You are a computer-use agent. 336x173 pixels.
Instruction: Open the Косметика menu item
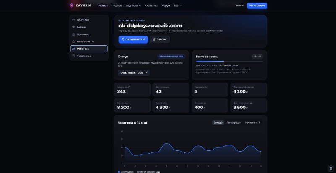151,5
